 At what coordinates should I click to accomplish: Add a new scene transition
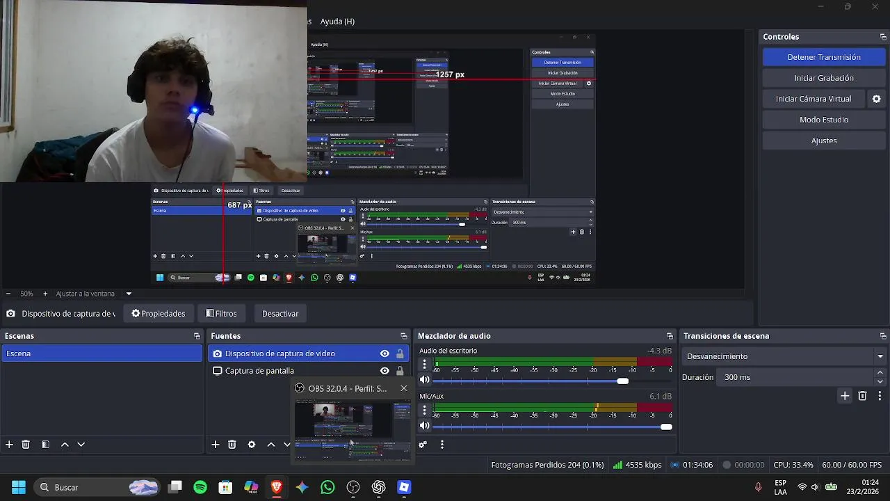click(x=845, y=396)
